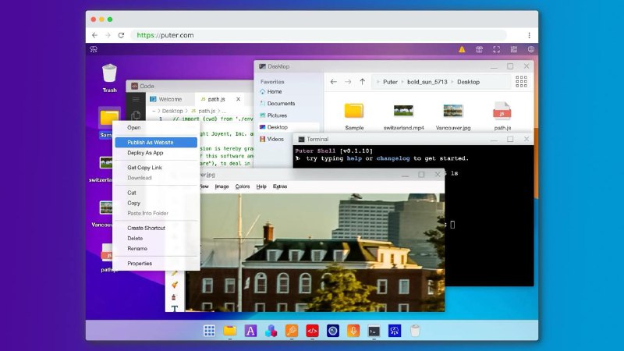Open Pictures in the Favorites sidebar
This screenshot has width=624, height=351.
[277, 115]
